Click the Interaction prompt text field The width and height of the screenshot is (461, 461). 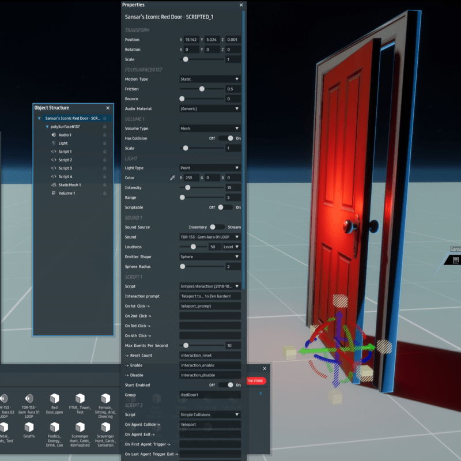(210, 296)
